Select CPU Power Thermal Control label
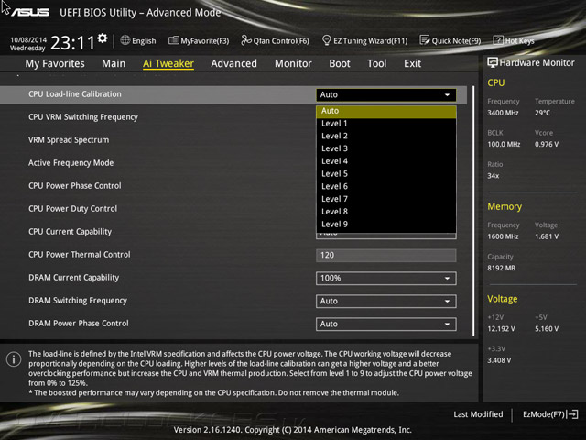Screen dimensions: 586x440 (x=80, y=255)
